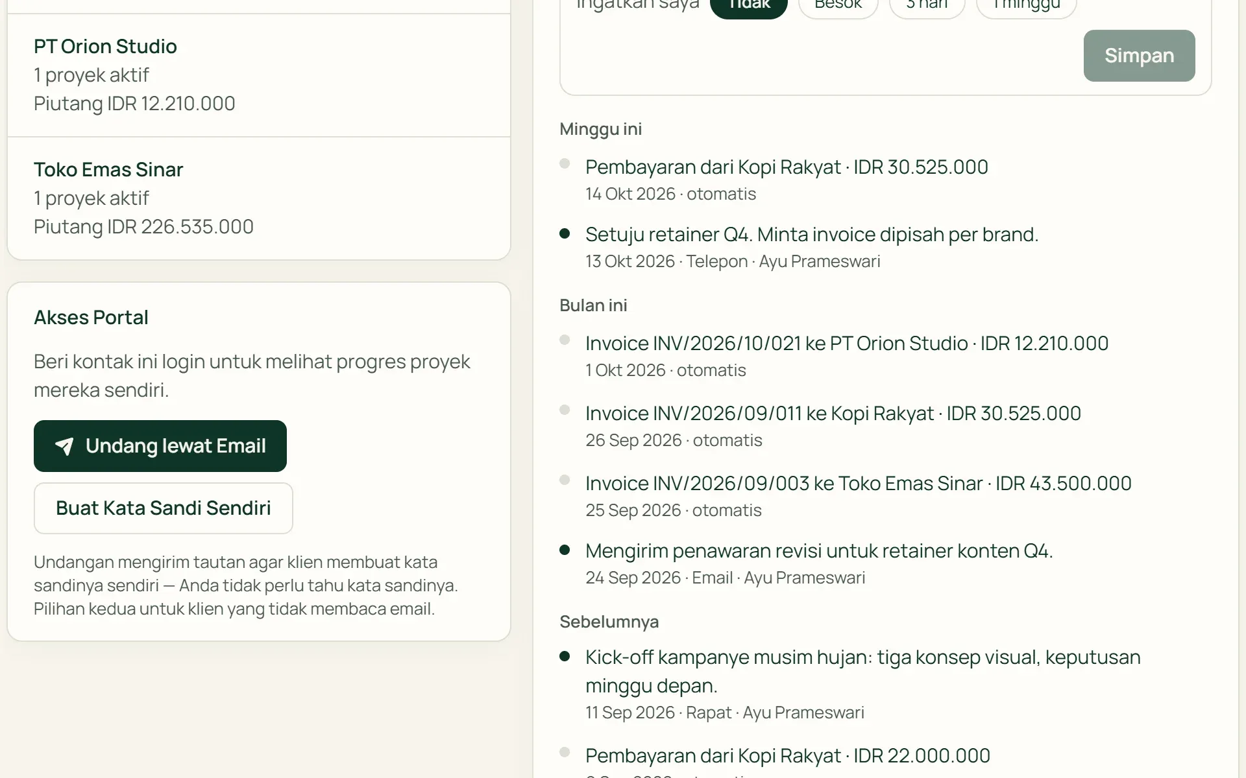Screen dimensions: 1246x778
Task: Click the Minggu ini section label
Action: 600,129
